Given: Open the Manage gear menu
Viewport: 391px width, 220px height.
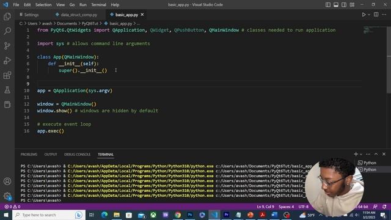Looking at the screenshot, I should click(7, 196).
